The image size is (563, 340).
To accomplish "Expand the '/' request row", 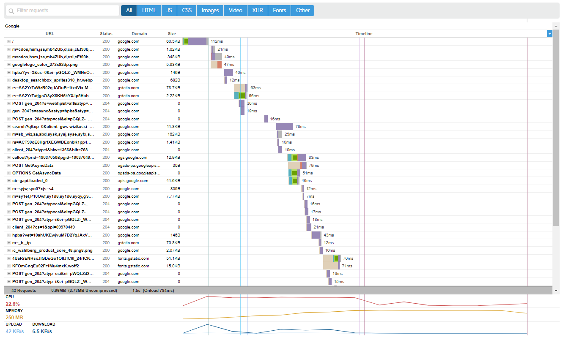I will pos(8,41).
